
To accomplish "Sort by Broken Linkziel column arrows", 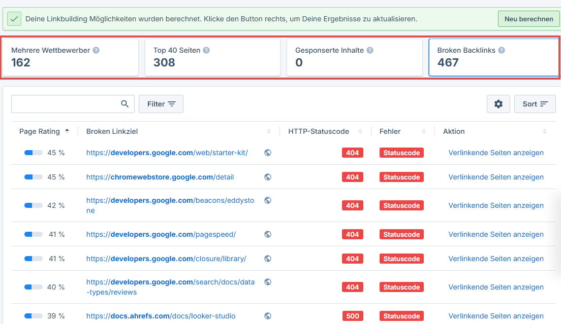I will pyautogui.click(x=269, y=131).
